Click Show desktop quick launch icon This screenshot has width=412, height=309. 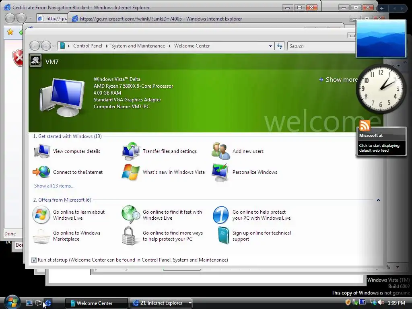(x=29, y=303)
